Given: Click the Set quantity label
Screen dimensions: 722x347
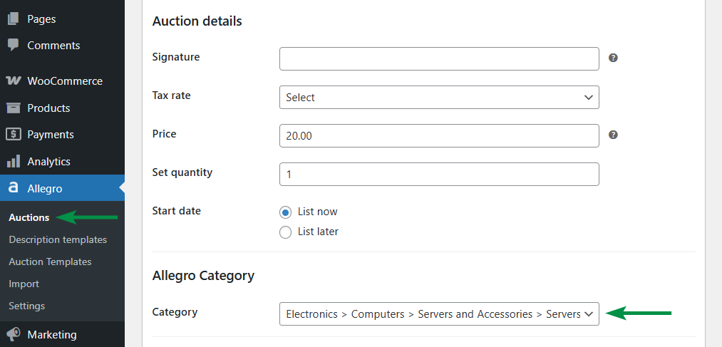Looking at the screenshot, I should click(x=182, y=172).
